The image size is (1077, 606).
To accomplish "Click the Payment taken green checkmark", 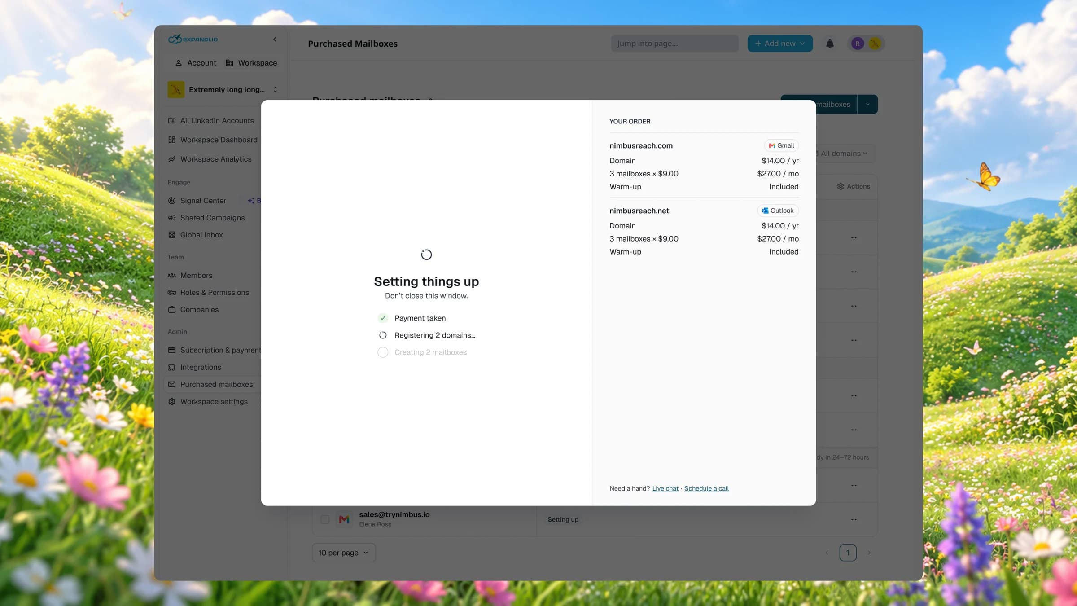I will (x=383, y=318).
